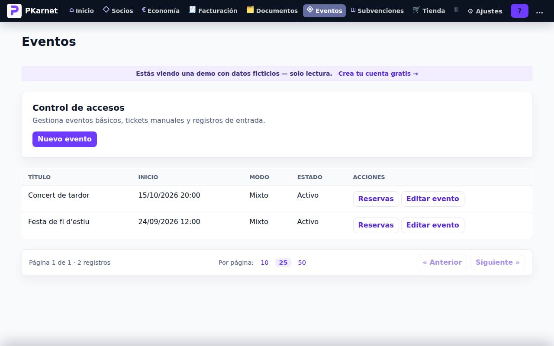
Task: Open Facturación via the invoice icon
Action: 193,10
